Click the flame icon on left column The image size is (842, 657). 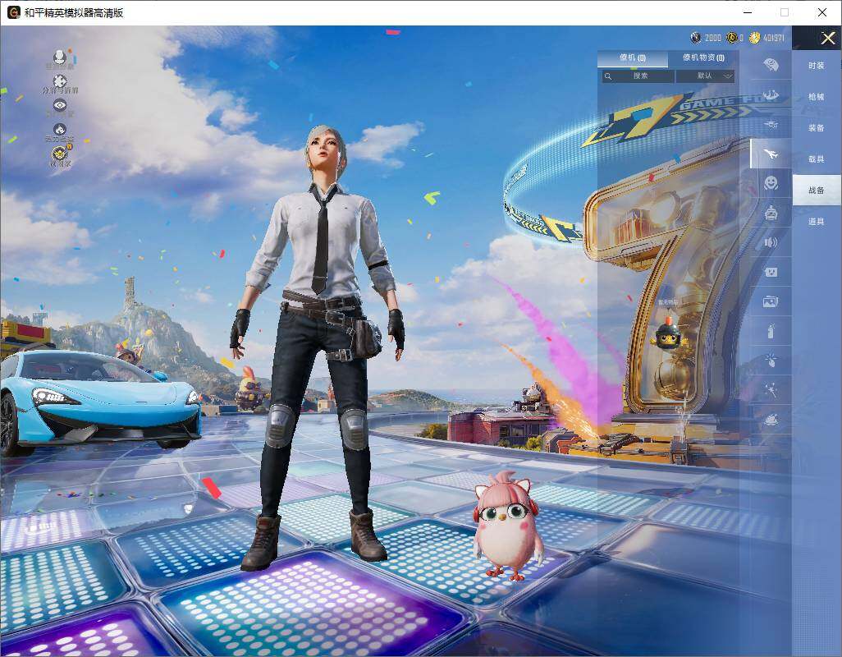click(x=60, y=130)
